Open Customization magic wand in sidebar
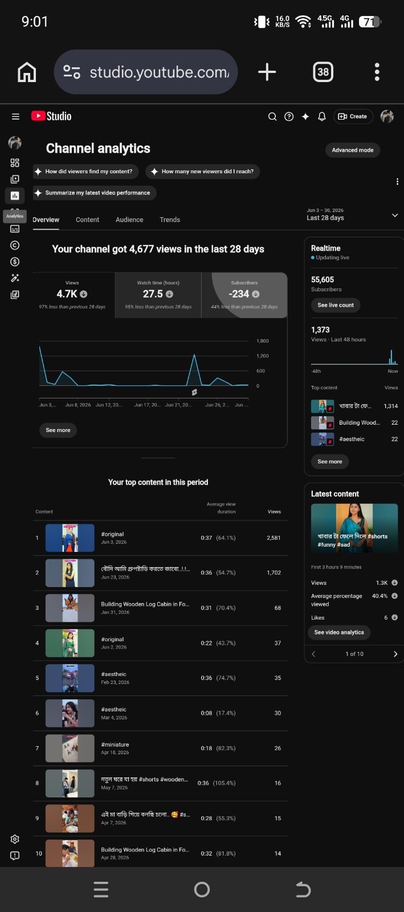 point(15,278)
